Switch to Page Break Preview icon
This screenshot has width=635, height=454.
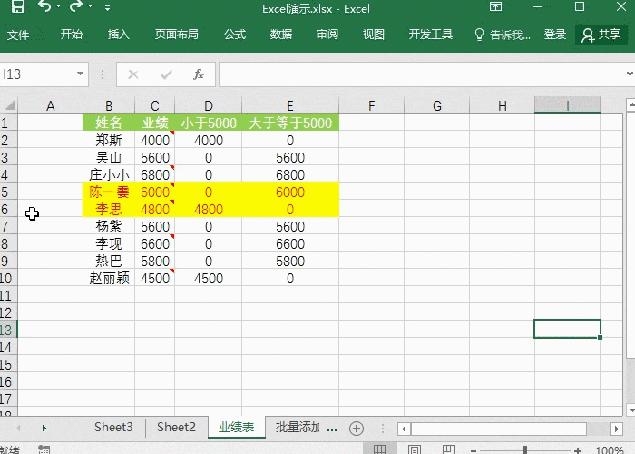click(x=449, y=449)
